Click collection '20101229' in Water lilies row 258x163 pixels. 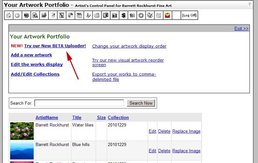point(117,125)
